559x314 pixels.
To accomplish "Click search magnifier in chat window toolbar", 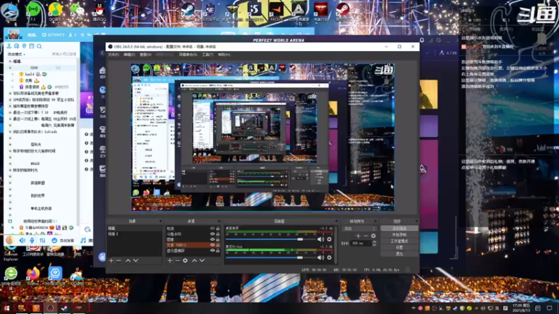I will (39, 46).
